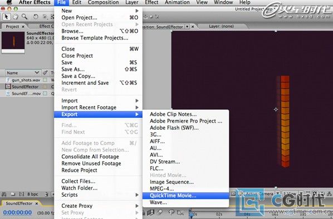Click the find binoculars icon in Project panel

click(4, 194)
